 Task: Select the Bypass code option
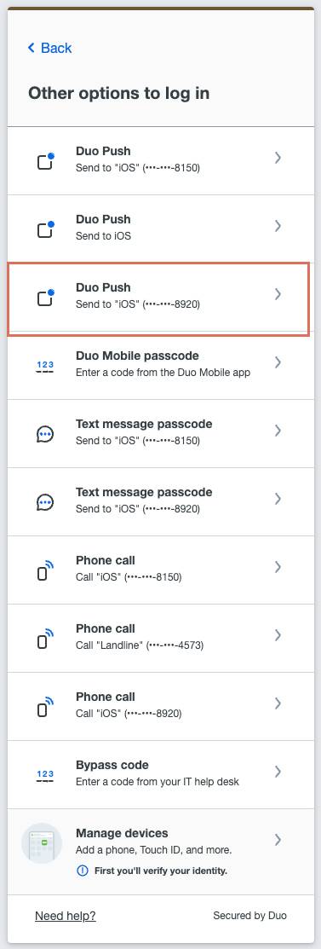point(160,775)
